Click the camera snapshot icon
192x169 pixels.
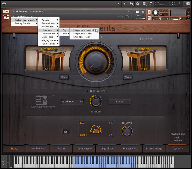pyautogui.click(x=137, y=12)
